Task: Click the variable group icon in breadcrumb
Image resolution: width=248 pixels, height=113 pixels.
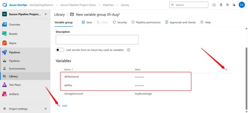Action: click(72, 14)
